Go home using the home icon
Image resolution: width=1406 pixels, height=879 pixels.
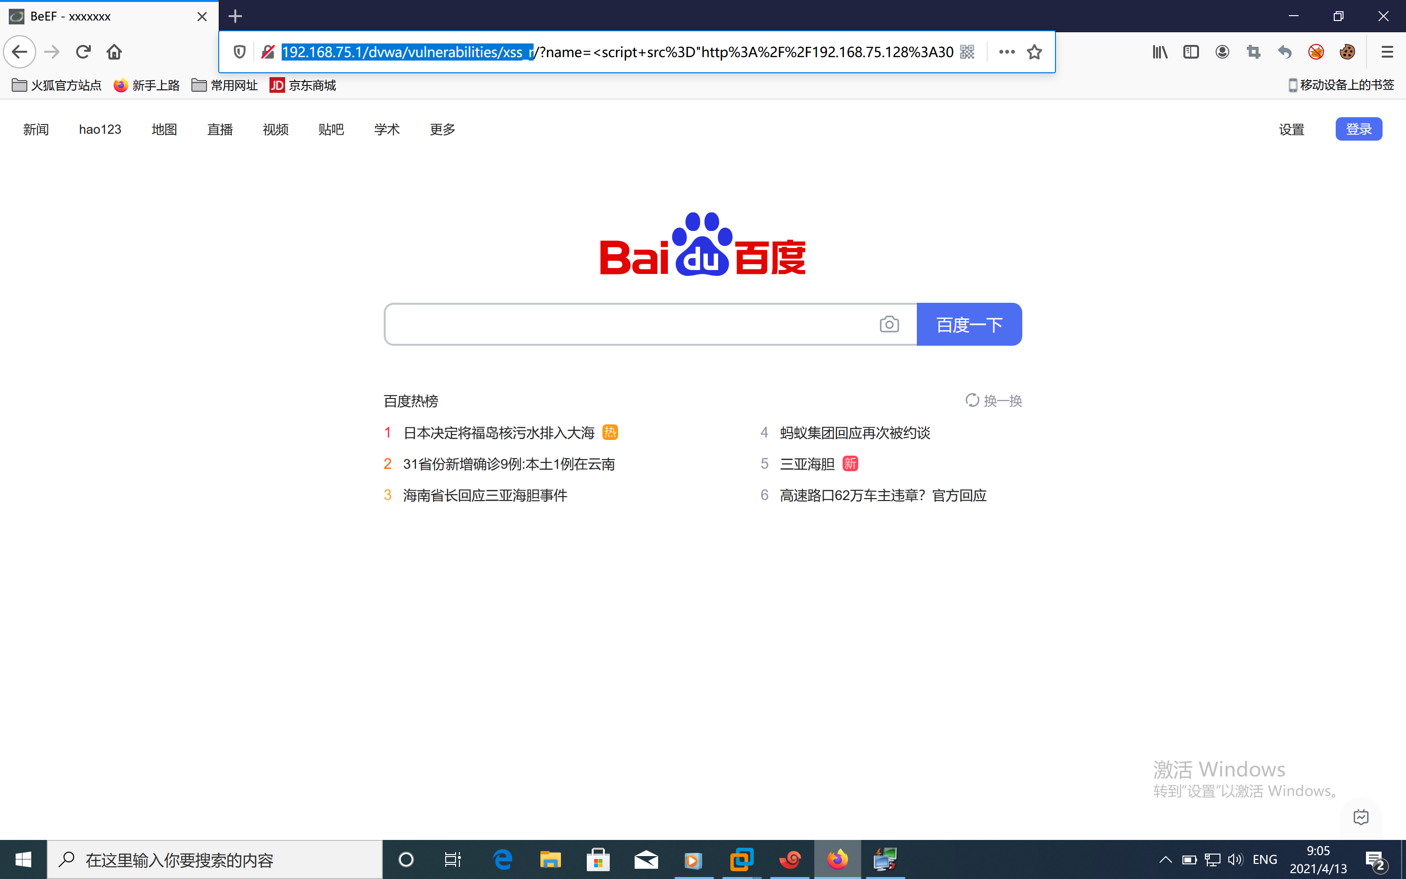coord(114,52)
